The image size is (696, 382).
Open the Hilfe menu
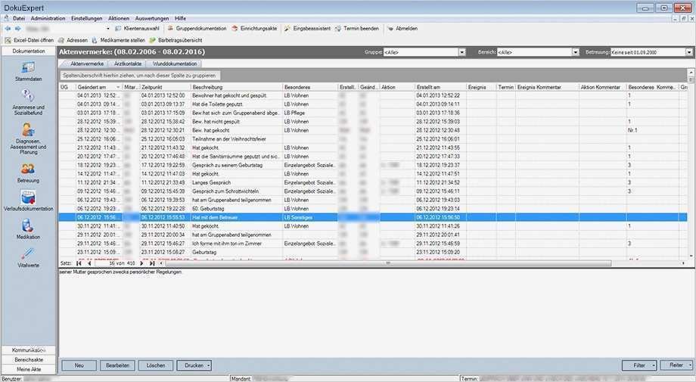[180, 18]
